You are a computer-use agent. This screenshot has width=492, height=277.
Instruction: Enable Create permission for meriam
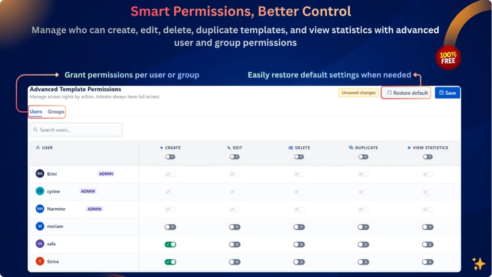tap(171, 227)
